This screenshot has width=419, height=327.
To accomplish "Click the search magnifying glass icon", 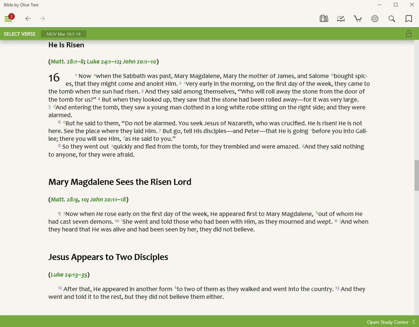I will tap(392, 19).
